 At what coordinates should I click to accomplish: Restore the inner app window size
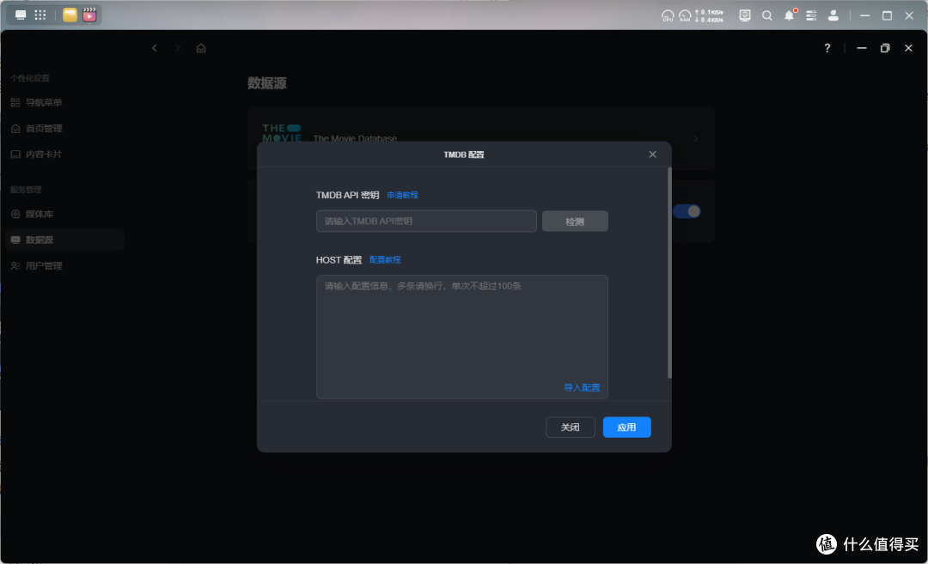[x=885, y=48]
